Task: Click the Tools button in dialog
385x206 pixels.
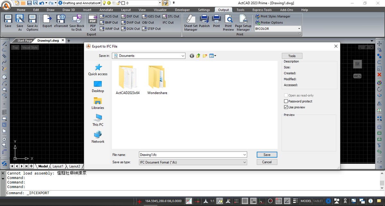Action: (292, 56)
